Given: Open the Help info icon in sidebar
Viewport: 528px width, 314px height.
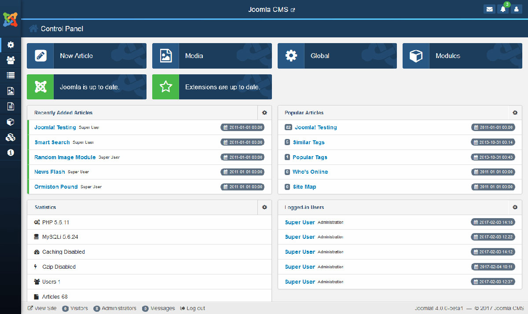Looking at the screenshot, I should [11, 153].
